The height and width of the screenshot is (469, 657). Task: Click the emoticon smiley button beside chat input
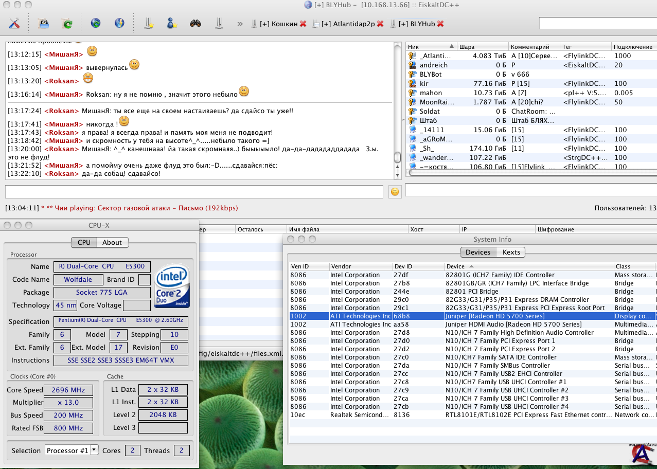395,191
